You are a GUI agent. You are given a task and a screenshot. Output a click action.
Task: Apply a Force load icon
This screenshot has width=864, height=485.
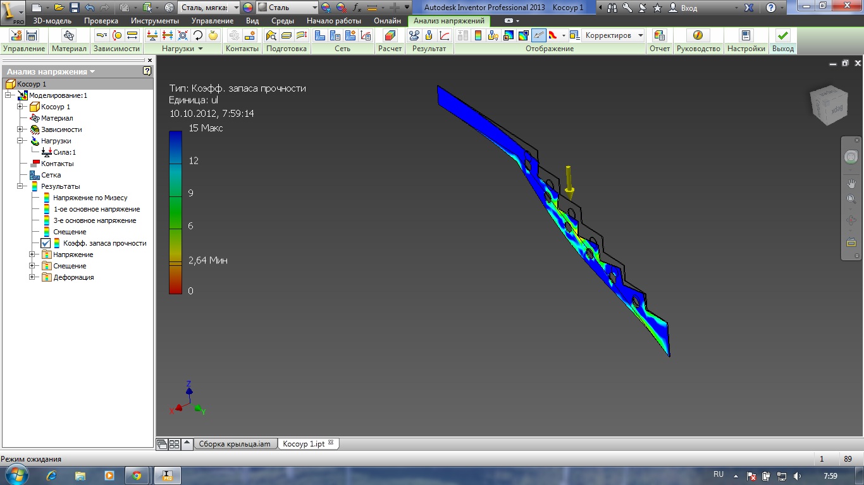point(152,35)
